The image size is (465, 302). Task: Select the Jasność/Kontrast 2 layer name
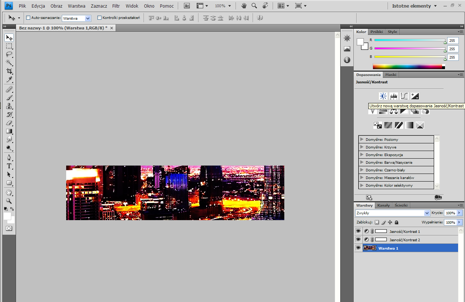[x=405, y=240]
